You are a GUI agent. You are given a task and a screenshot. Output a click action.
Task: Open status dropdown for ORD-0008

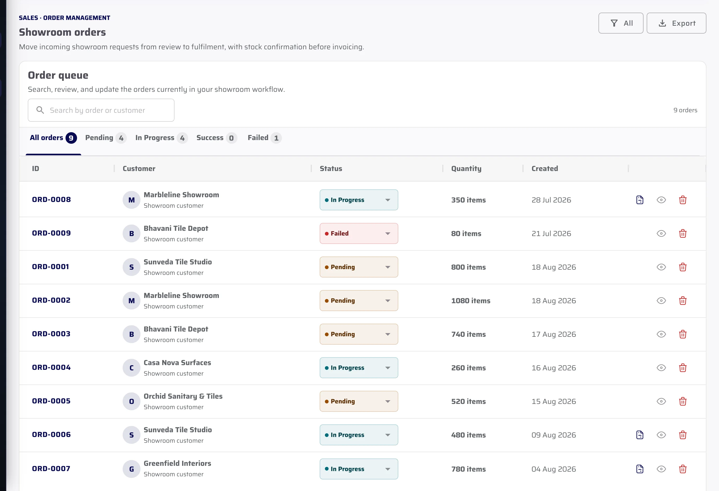pyautogui.click(x=358, y=200)
